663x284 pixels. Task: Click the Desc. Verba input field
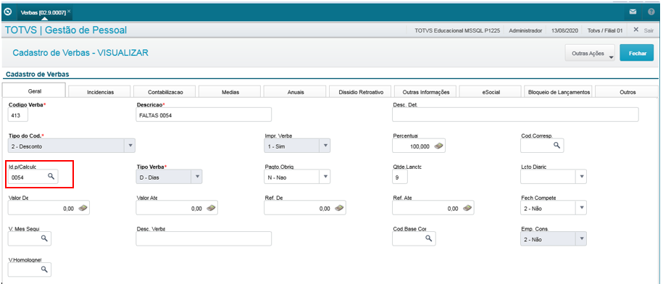(x=204, y=239)
